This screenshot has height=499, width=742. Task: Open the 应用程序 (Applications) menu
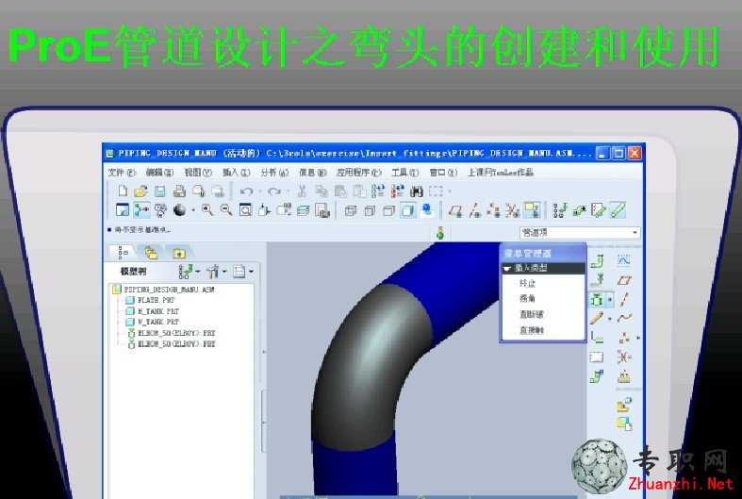click(358, 173)
